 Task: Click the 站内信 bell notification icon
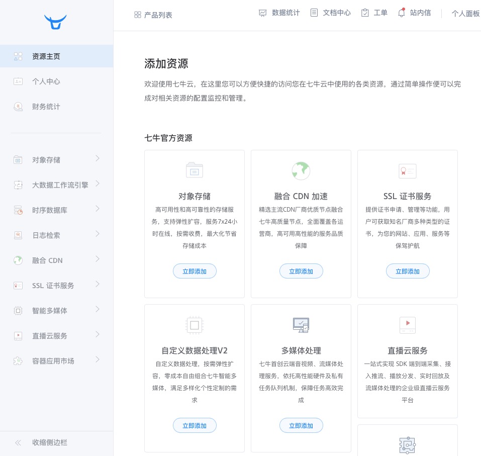pyautogui.click(x=402, y=12)
